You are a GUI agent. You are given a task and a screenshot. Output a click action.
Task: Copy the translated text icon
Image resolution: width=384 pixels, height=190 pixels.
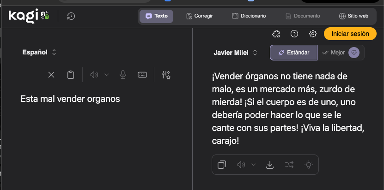pos(222,165)
